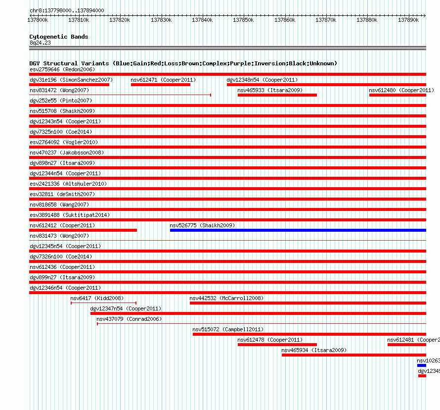This screenshot has width=440, height=410.
Task: Click dgv12348n54 (Cooper2011) label
Action: (263, 80)
